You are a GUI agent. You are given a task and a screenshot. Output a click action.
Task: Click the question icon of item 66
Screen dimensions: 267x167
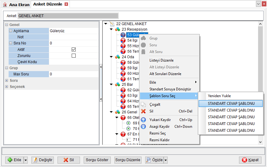pos(123,118)
